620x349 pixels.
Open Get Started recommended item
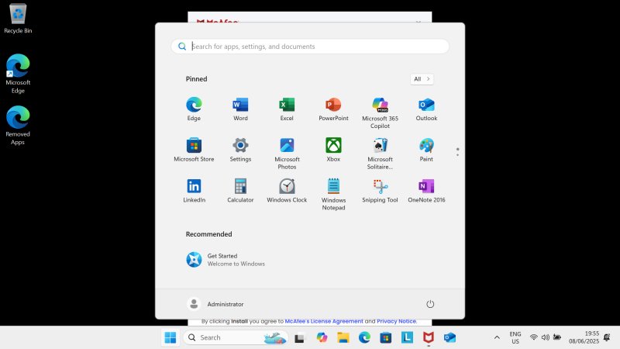[x=226, y=260]
